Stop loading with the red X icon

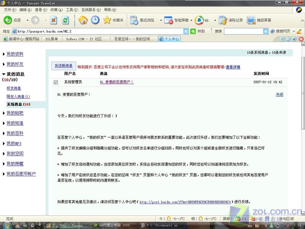tap(53, 20)
